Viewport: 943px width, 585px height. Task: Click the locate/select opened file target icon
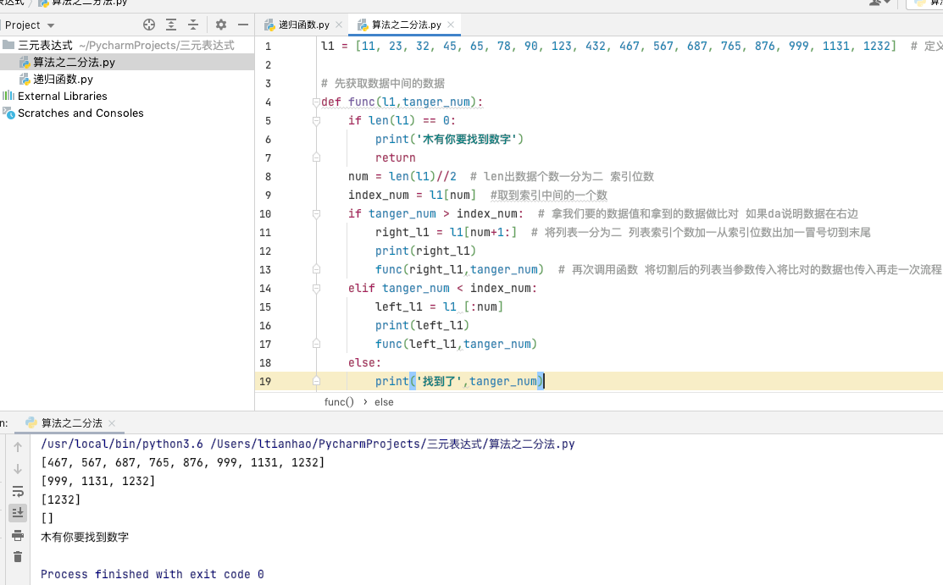click(x=149, y=25)
